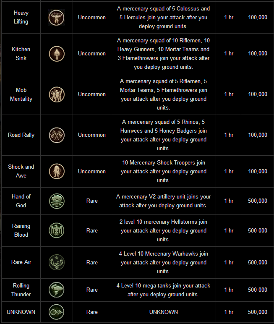274x324 pixels.
Task: Click the Hand of God icon
Action: (x=57, y=201)
